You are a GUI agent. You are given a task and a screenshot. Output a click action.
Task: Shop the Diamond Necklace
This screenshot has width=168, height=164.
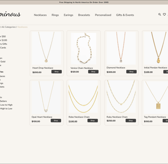[131, 72]
